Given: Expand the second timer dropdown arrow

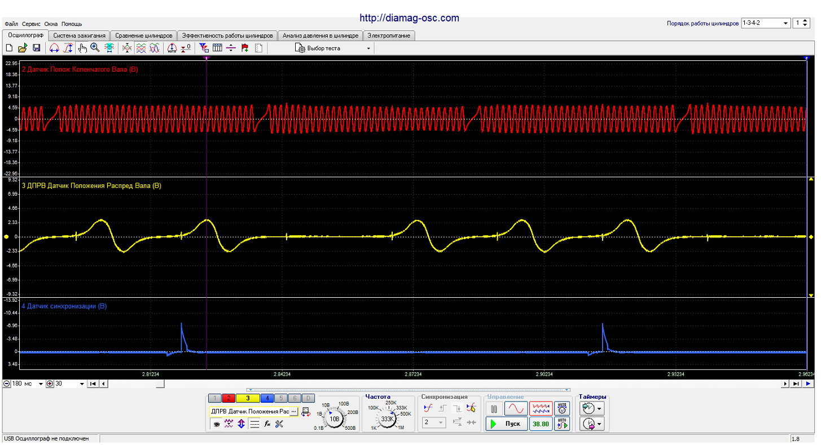Looking at the screenshot, I should point(599,424).
